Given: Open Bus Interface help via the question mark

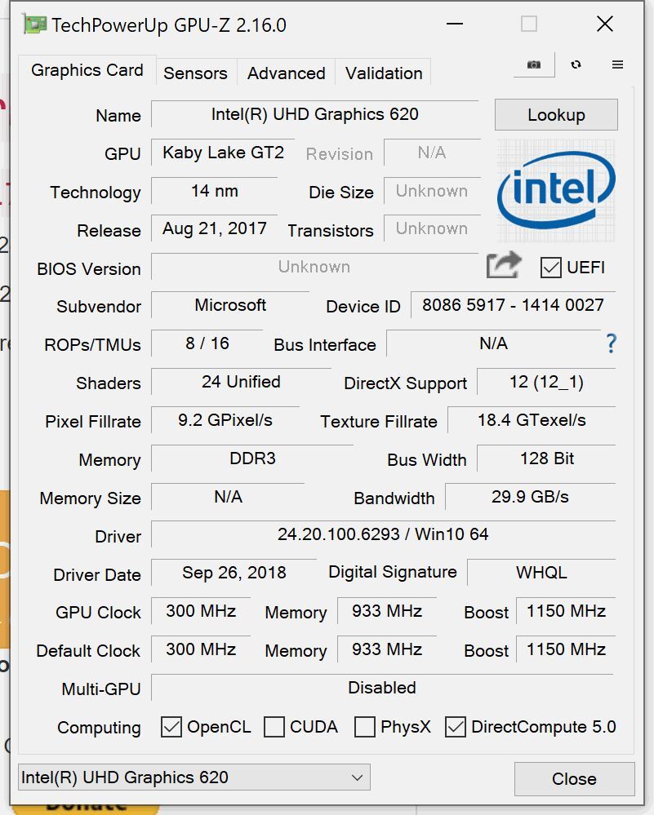Looking at the screenshot, I should pyautogui.click(x=611, y=344).
